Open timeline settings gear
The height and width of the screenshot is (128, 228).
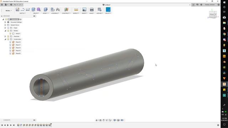click(x=218, y=125)
